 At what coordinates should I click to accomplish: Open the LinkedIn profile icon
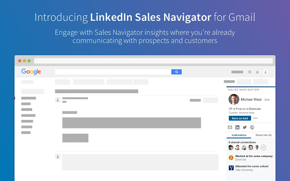pyautogui.click(x=237, y=127)
